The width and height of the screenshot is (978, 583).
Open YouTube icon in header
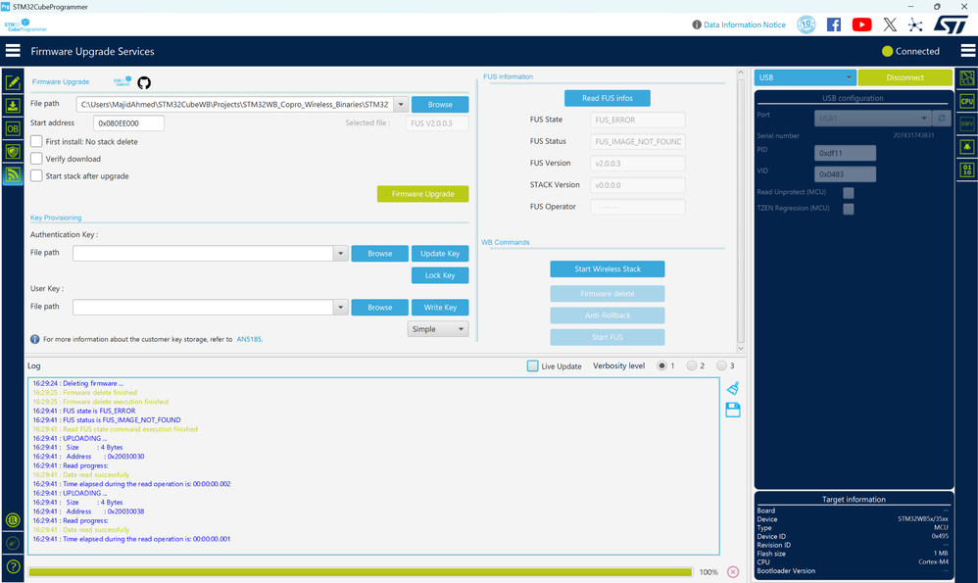862,24
